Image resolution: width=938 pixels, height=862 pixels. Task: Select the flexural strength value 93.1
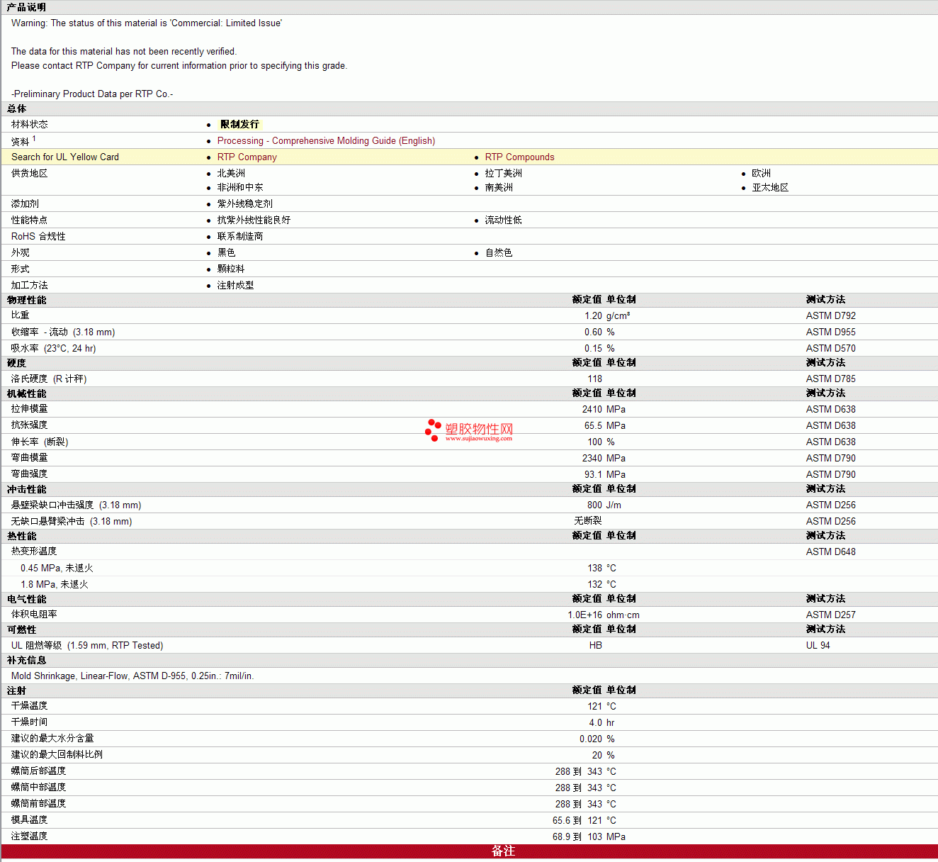tap(593, 475)
